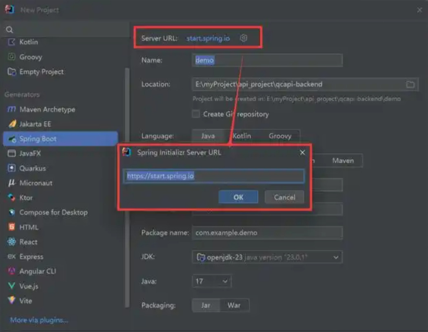The width and height of the screenshot is (428, 332).
Task: Click the IntelliJ logo in Server URL dialog
Action: pos(126,152)
